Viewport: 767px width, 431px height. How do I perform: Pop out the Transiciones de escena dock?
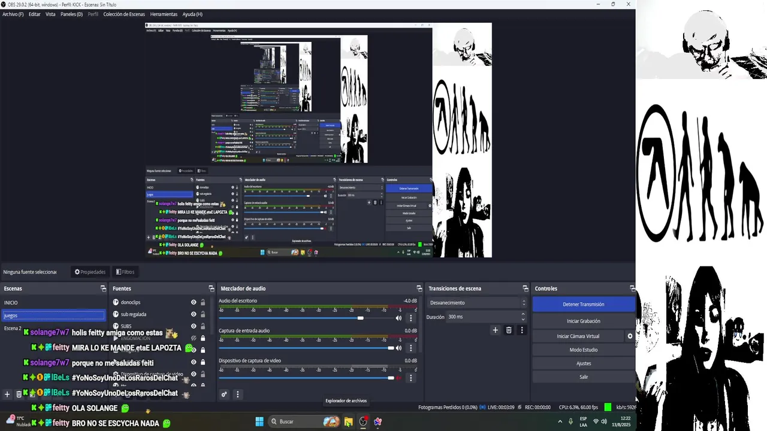point(526,289)
